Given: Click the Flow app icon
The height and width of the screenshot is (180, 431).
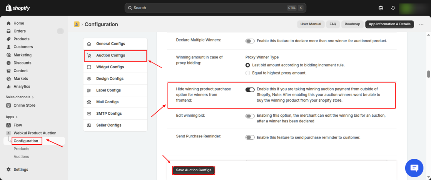Looking at the screenshot, I should tap(8, 125).
